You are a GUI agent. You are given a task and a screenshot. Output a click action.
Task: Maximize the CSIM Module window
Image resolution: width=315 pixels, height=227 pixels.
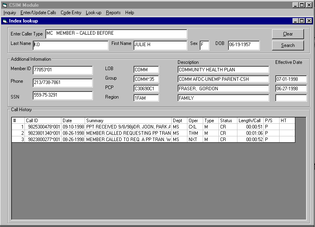[x=302, y=5]
